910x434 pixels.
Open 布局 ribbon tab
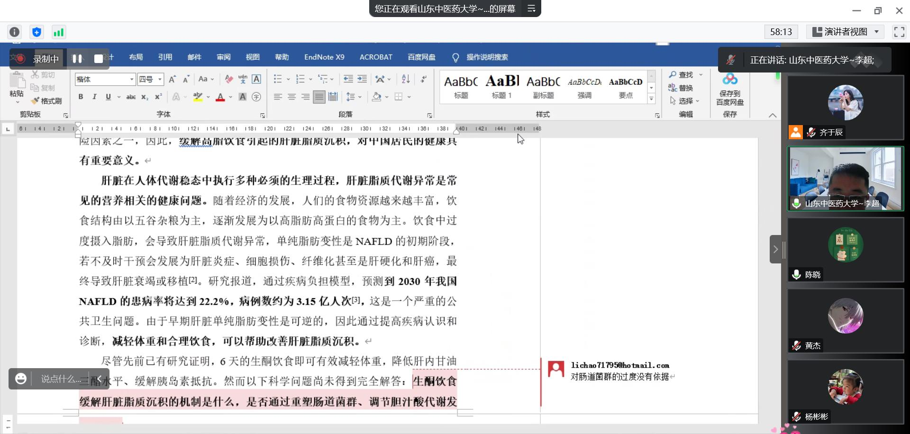pos(136,57)
